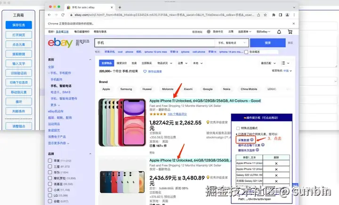
Task: Click the eBay logo
Action: coord(60,42)
